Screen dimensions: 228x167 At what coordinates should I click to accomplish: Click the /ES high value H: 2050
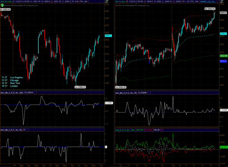(157, 1)
